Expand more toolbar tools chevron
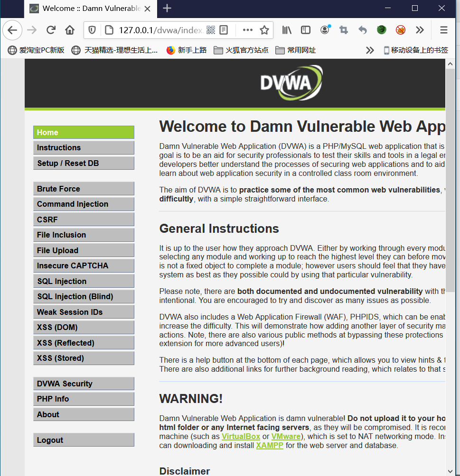The image size is (460, 476). point(420,30)
